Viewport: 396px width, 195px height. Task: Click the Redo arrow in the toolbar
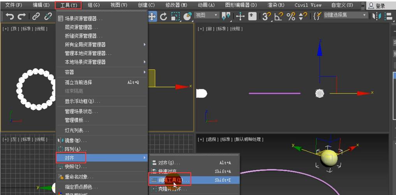point(22,16)
